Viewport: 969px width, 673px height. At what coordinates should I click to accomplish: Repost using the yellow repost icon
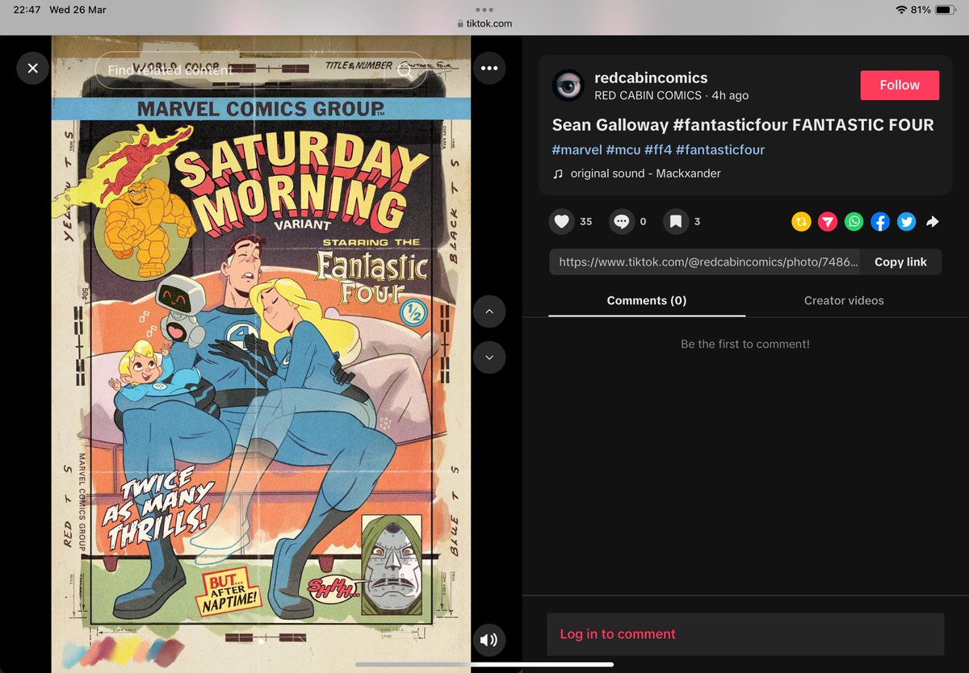coord(801,222)
